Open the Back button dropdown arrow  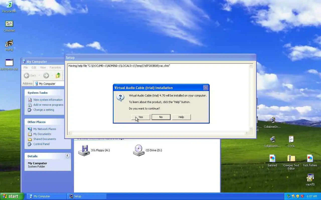39,75
